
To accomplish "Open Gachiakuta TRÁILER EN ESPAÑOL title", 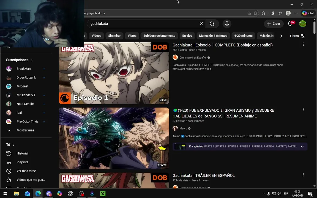I will click(203, 175).
